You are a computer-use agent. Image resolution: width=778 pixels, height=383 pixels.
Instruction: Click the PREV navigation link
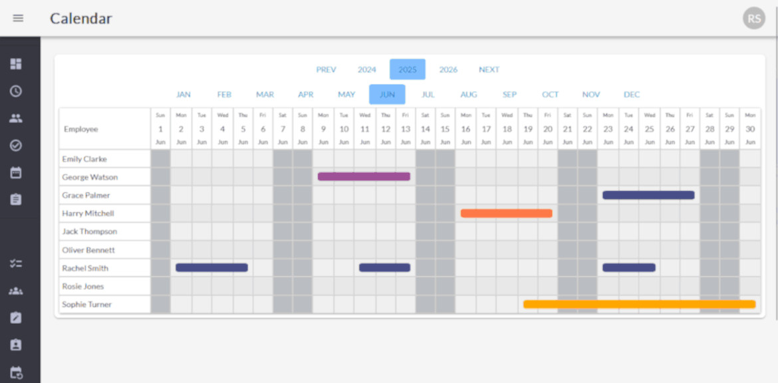click(x=326, y=69)
